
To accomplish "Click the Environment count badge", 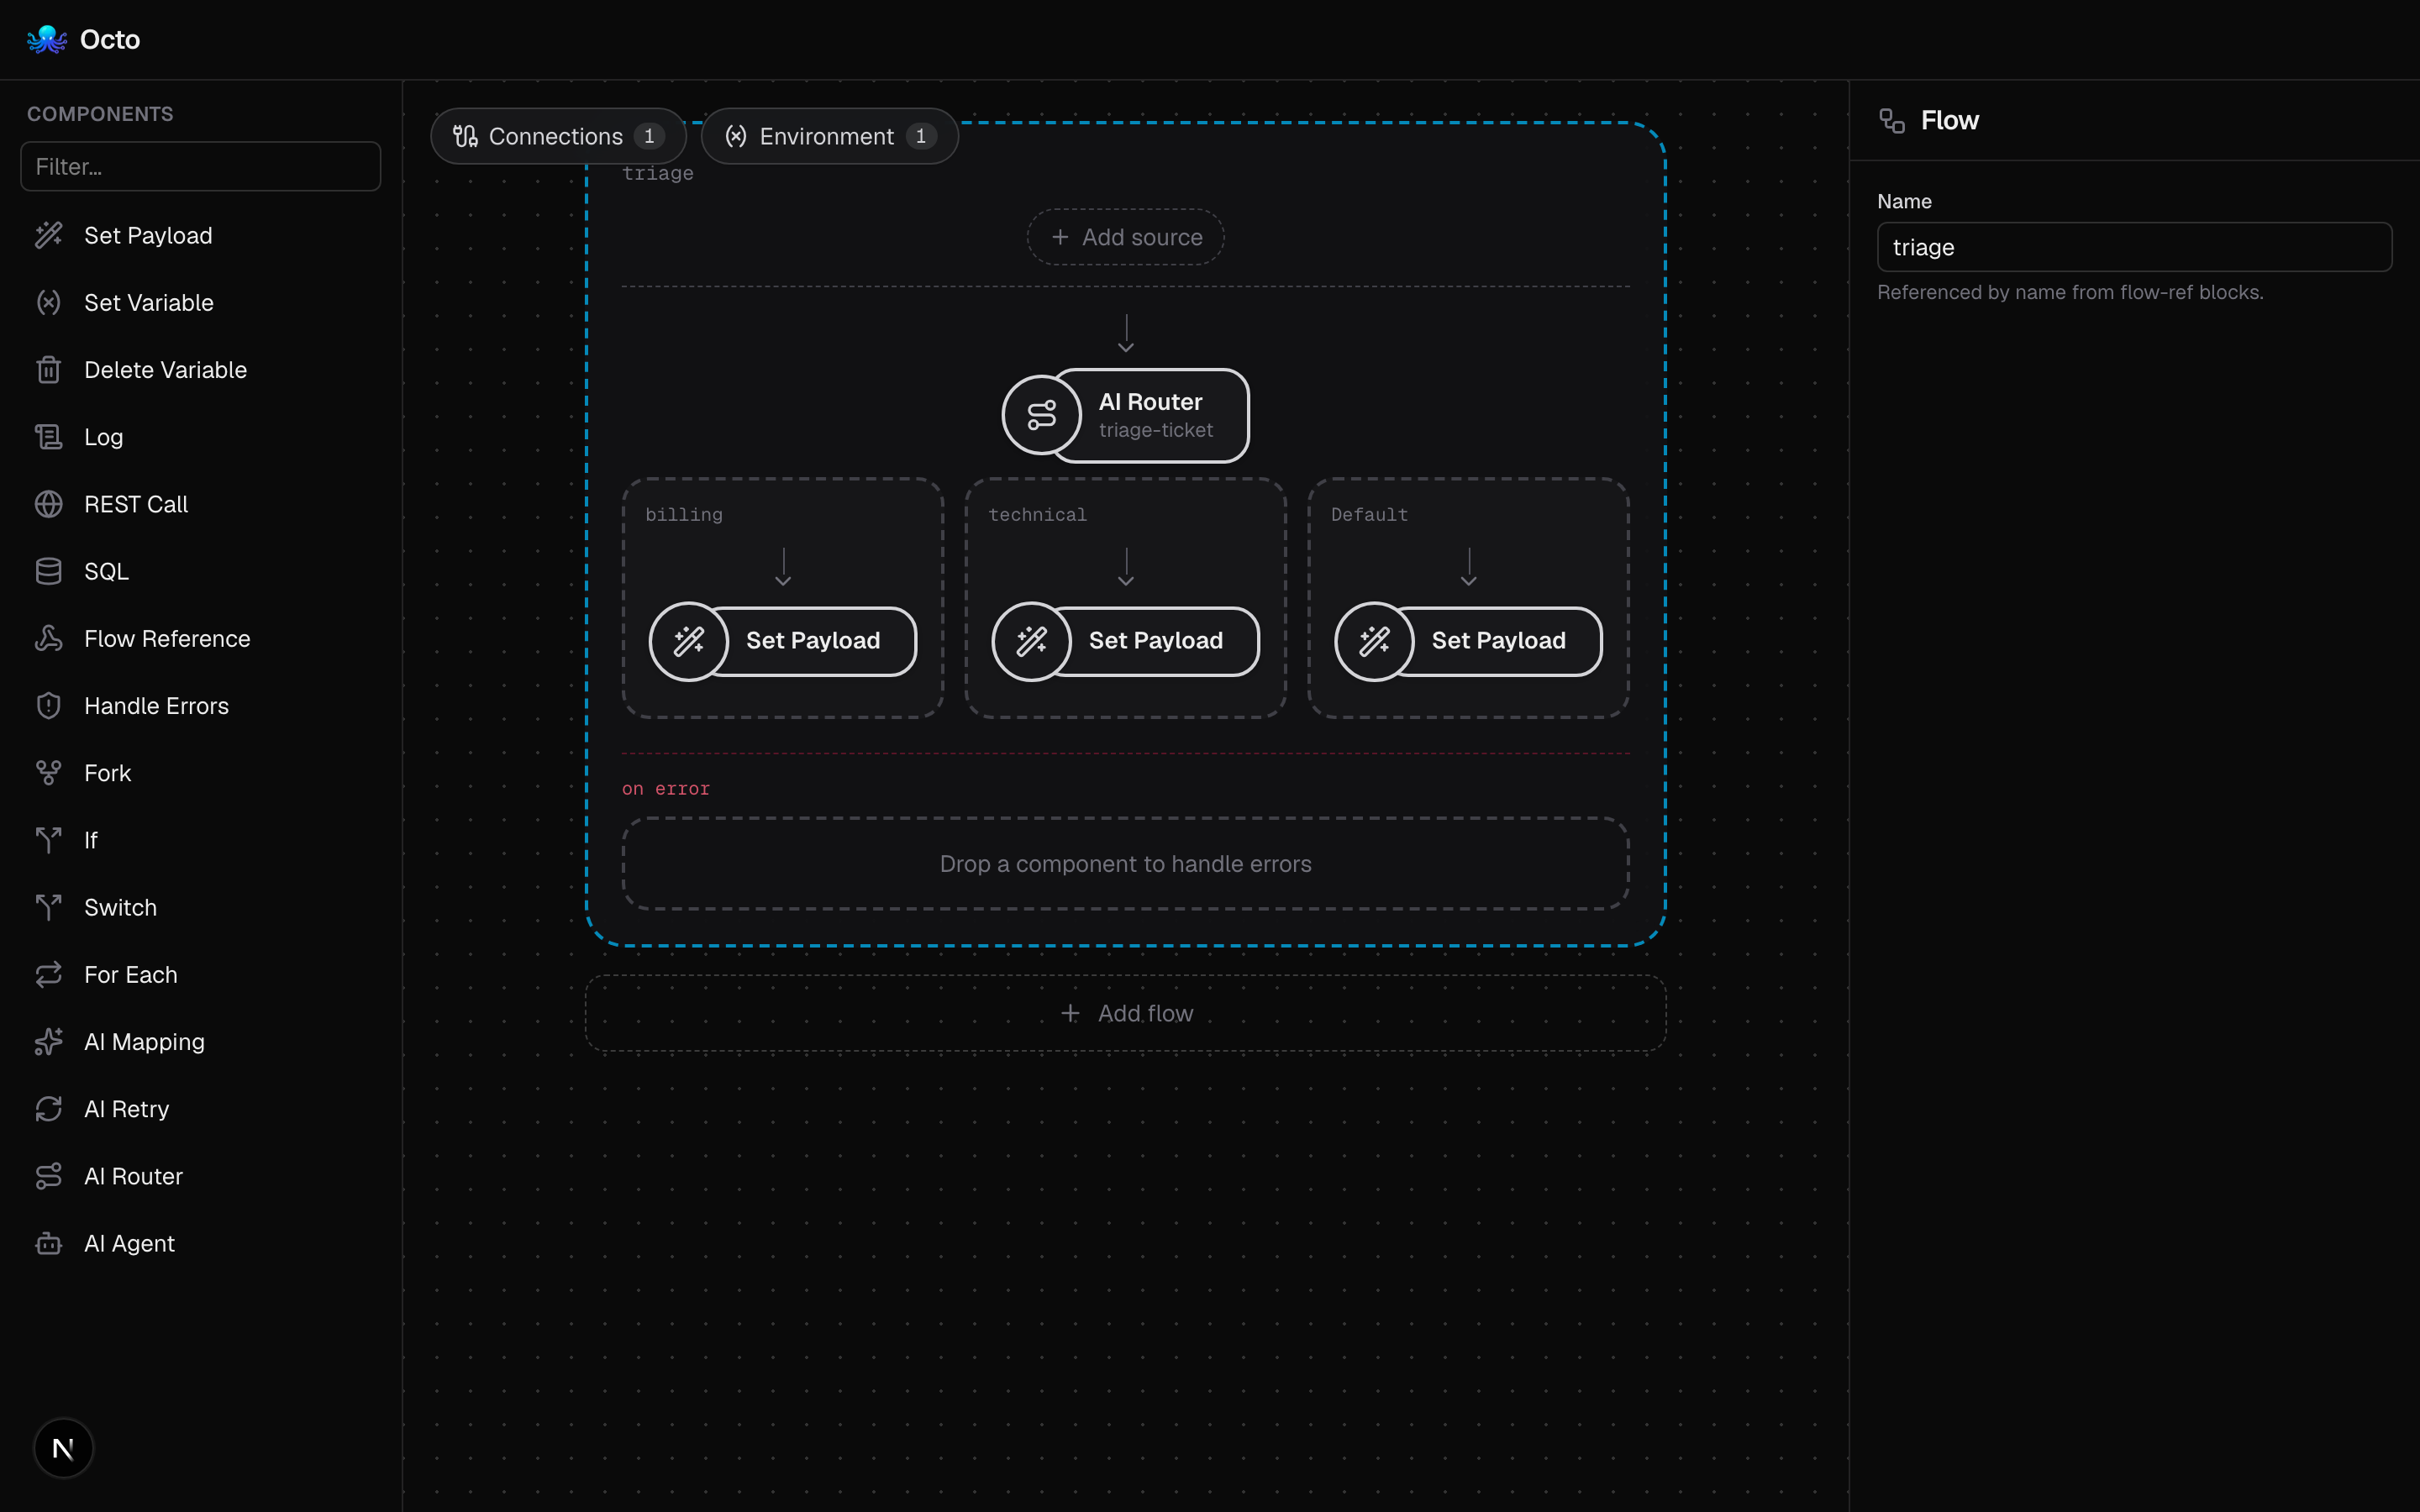I will pos(921,136).
